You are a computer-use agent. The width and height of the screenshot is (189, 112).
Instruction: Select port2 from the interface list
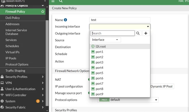click(x=120, y=57)
